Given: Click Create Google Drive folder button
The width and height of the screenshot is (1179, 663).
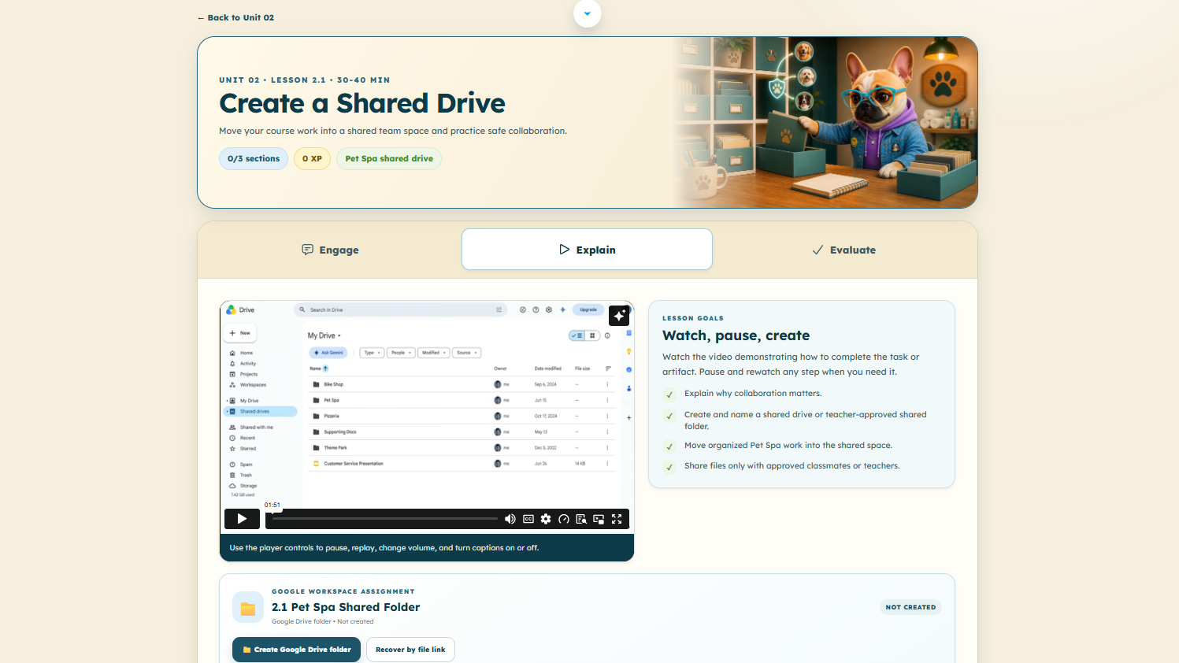Looking at the screenshot, I should point(296,650).
